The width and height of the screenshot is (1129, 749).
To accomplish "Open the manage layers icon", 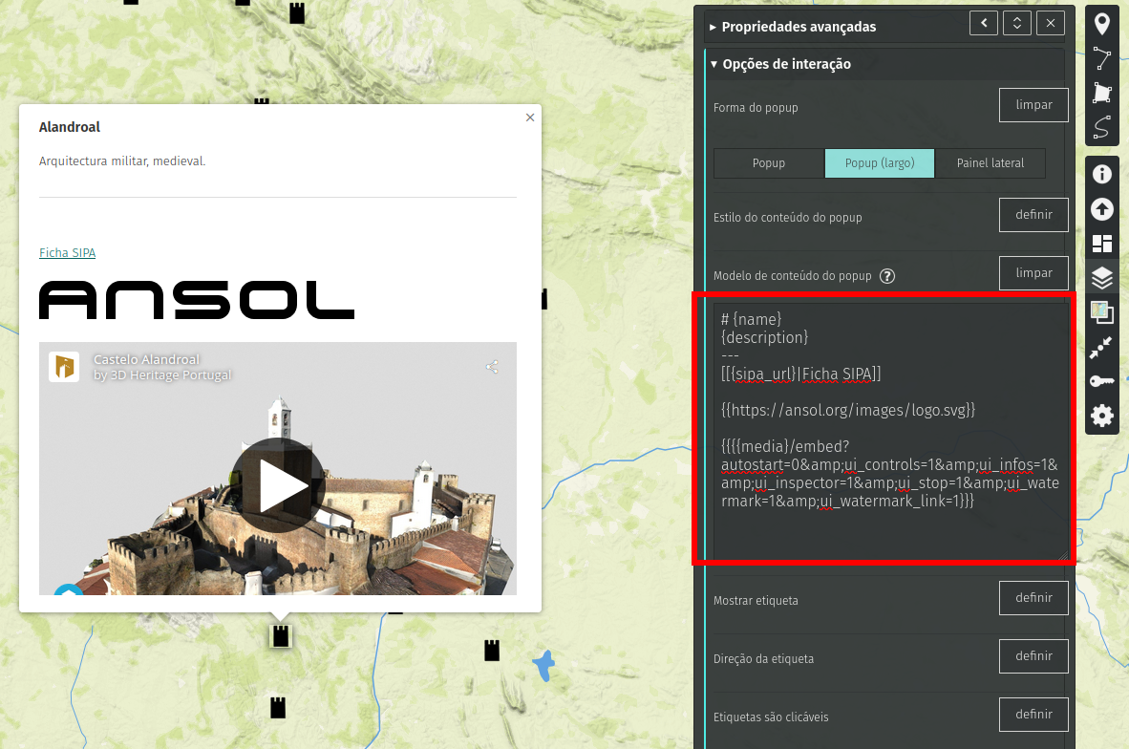I will pos(1101,278).
